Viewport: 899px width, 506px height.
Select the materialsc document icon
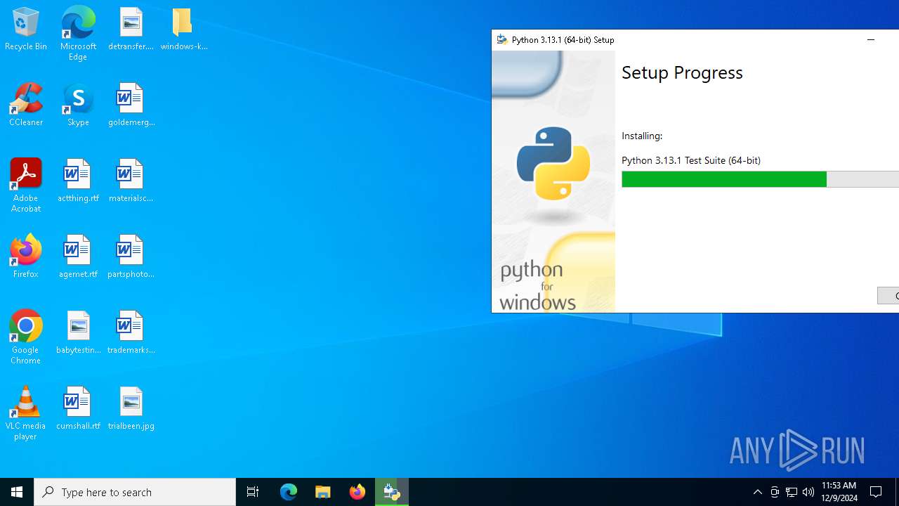(131, 181)
